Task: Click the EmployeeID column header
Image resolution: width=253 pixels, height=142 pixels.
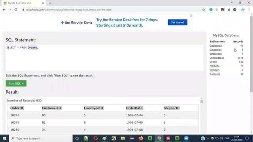Action: [x=93, y=108]
